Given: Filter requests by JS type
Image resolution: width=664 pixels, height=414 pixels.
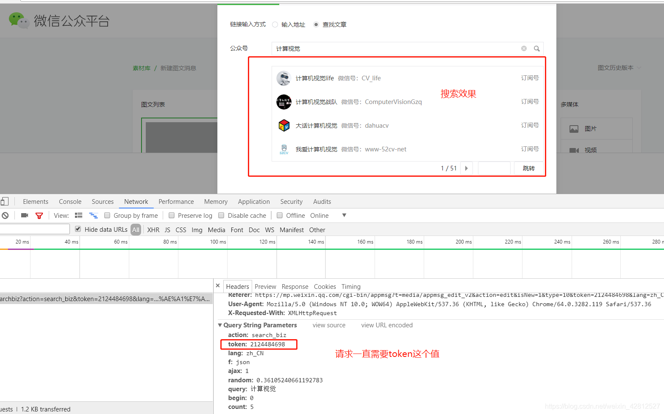Looking at the screenshot, I should (167, 230).
